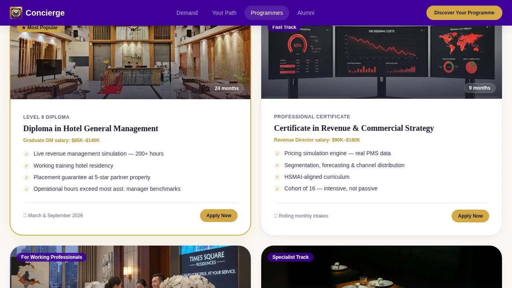This screenshot has width=512, height=288.
Task: Click check icon beside HSMAI-aligned curriculum
Action: [277, 177]
